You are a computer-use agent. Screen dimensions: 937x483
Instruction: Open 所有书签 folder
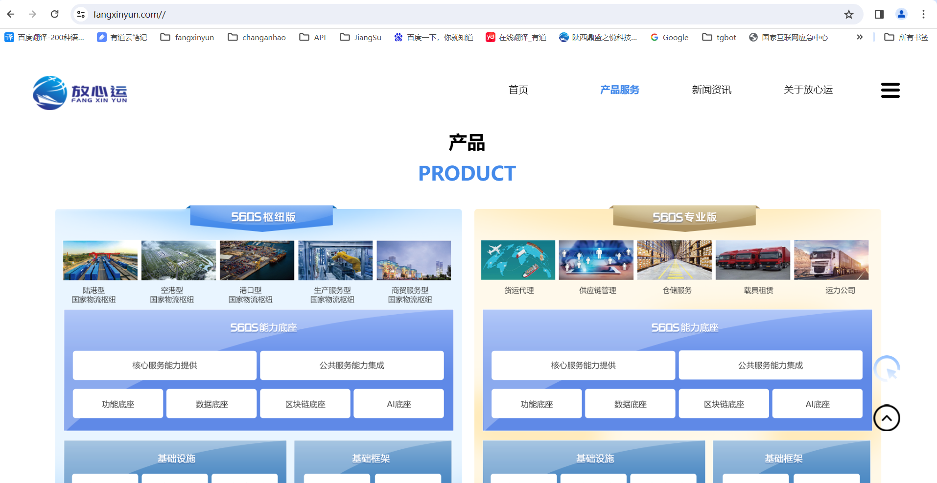(906, 37)
